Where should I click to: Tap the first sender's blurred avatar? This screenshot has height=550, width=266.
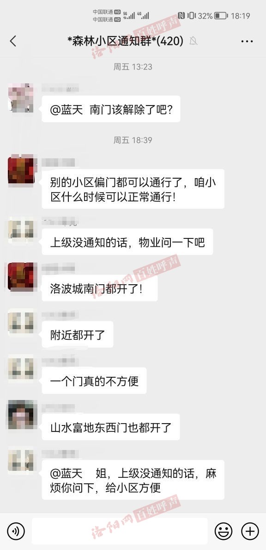tap(21, 98)
